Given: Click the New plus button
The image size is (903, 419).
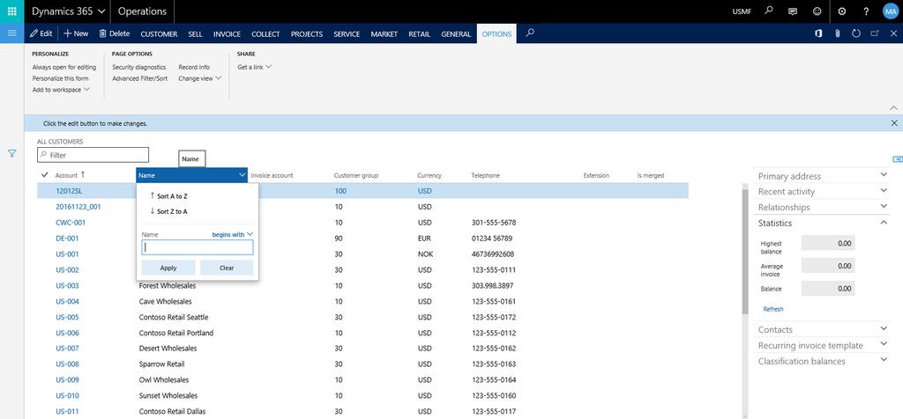Looking at the screenshot, I should [76, 34].
